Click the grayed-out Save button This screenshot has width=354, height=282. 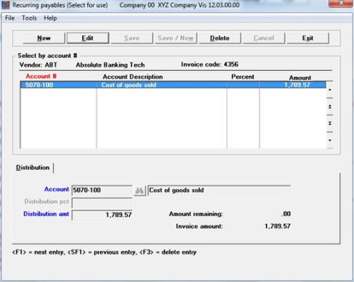click(x=132, y=38)
